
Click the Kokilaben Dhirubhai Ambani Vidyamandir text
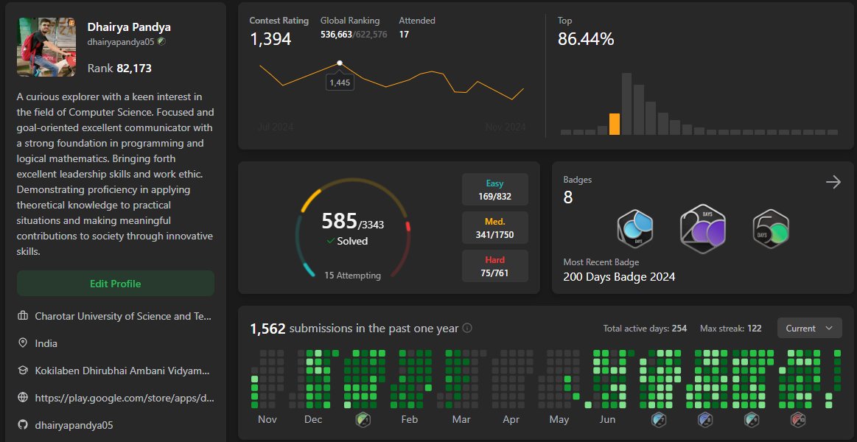(x=122, y=371)
